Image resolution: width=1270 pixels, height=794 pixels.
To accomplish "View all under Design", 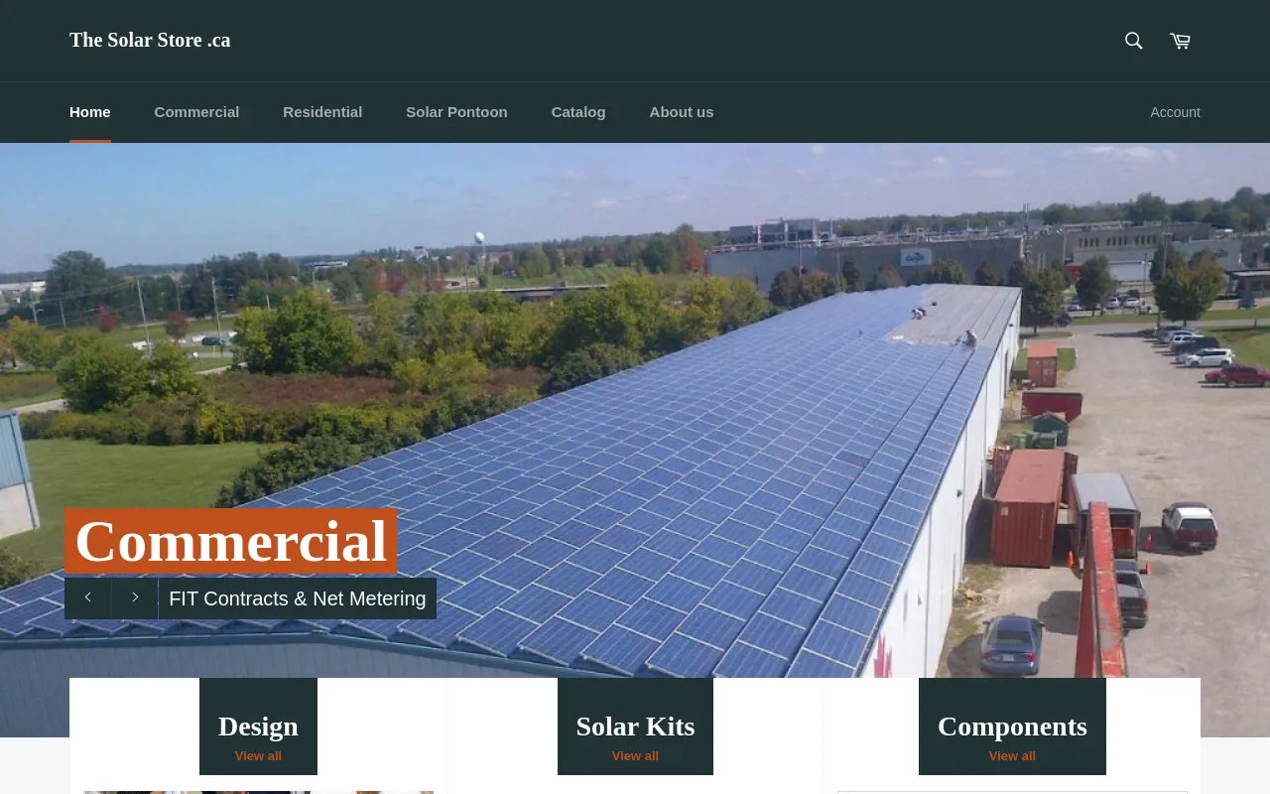I will [258, 756].
